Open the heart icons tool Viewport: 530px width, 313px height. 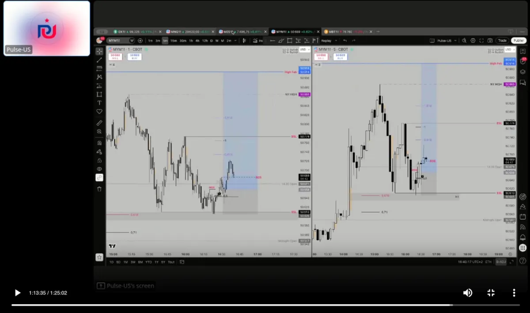[x=99, y=111]
